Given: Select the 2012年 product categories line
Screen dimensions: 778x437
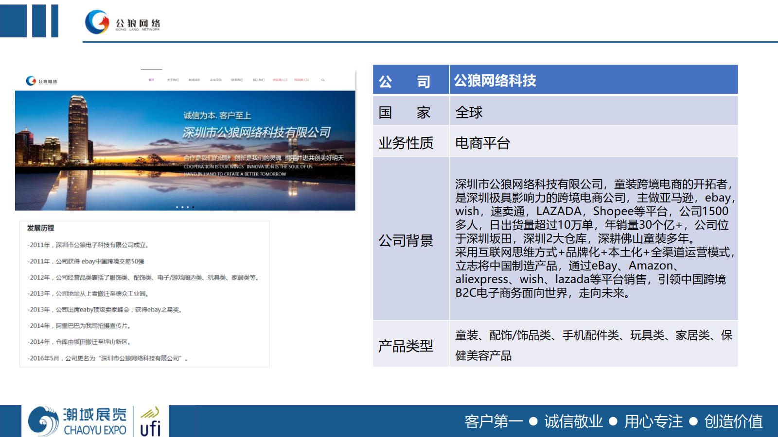Looking at the screenshot, I should click(x=143, y=278).
